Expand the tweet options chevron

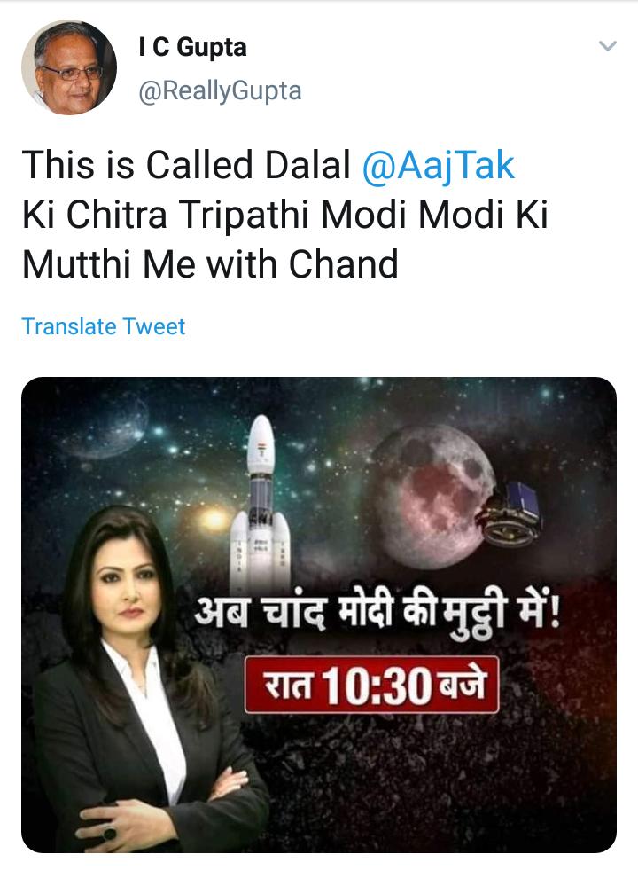coord(608,46)
